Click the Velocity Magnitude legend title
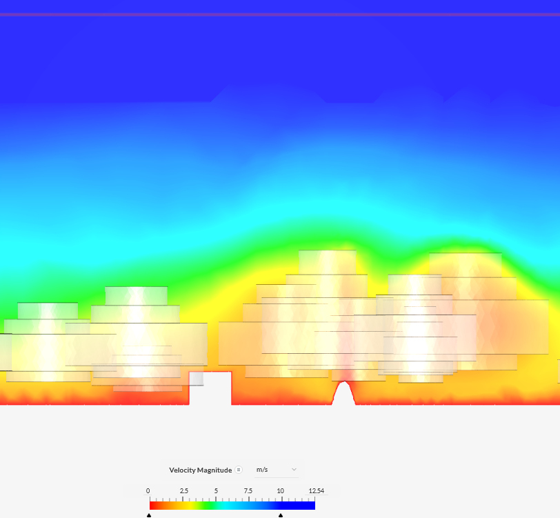 [199, 470]
